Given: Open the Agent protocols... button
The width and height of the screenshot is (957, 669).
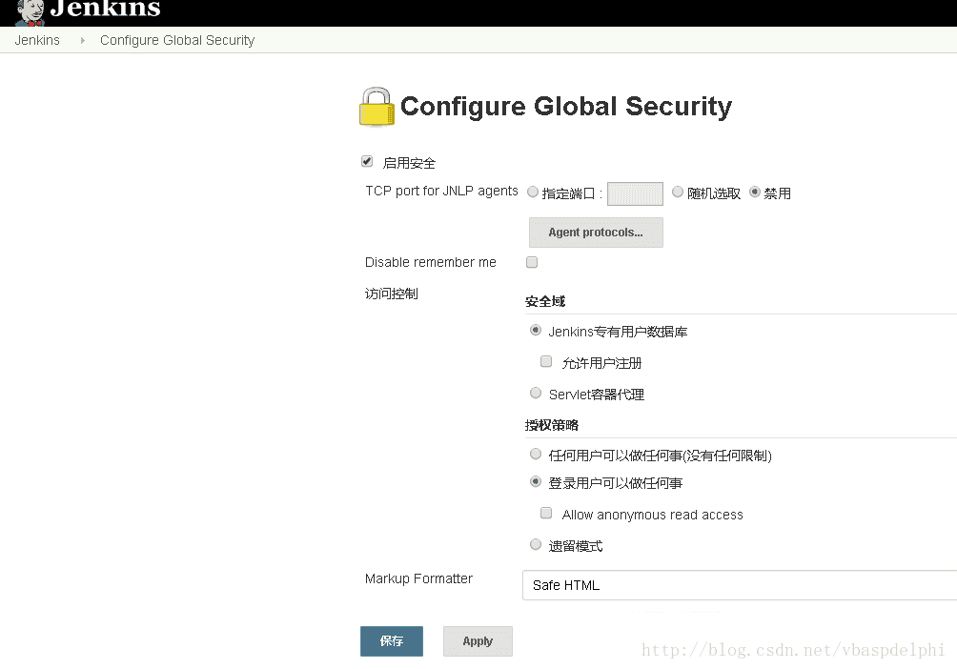Looking at the screenshot, I should pos(596,233).
